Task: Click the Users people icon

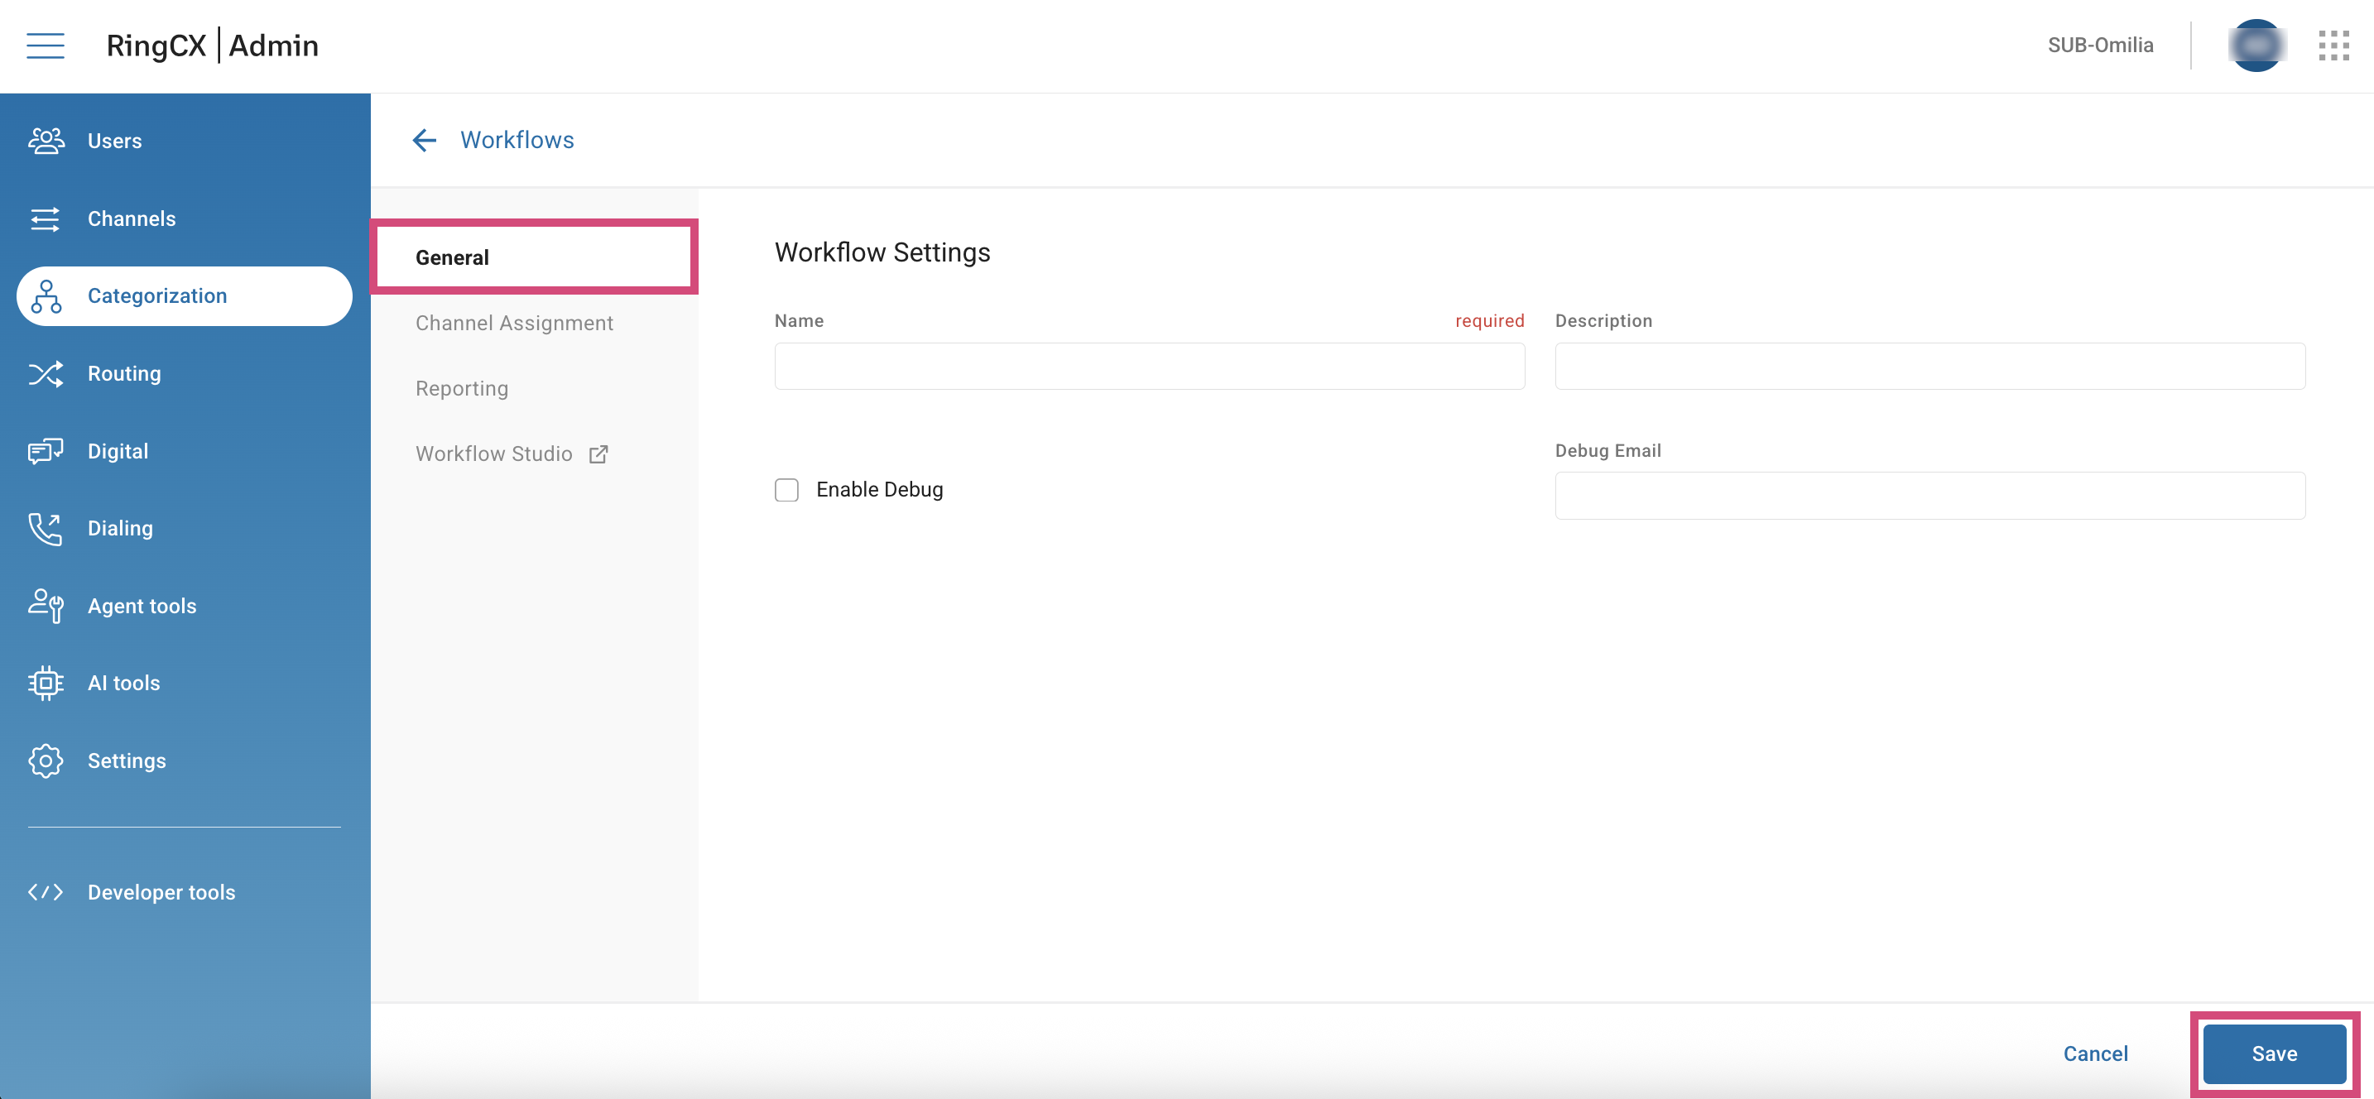Action: coord(46,141)
